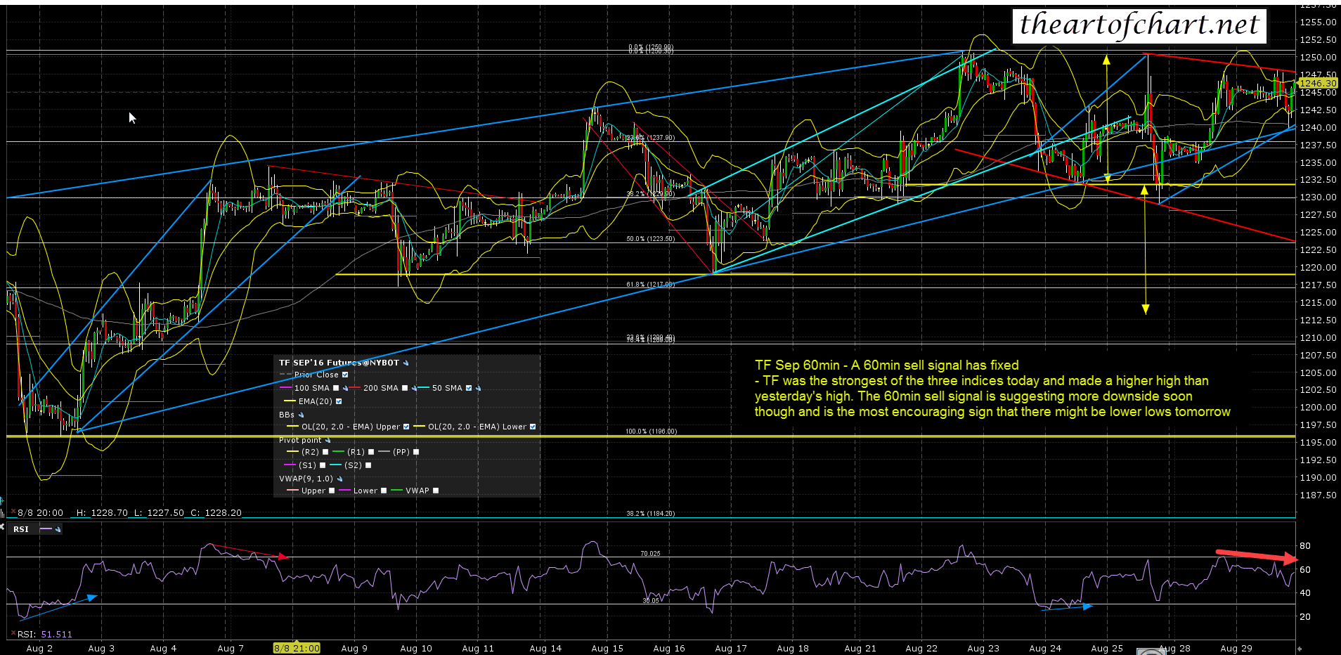This screenshot has height=655, width=1341.
Task: Click the yellow 1246.30 current price label
Action: pyautogui.click(x=1318, y=83)
